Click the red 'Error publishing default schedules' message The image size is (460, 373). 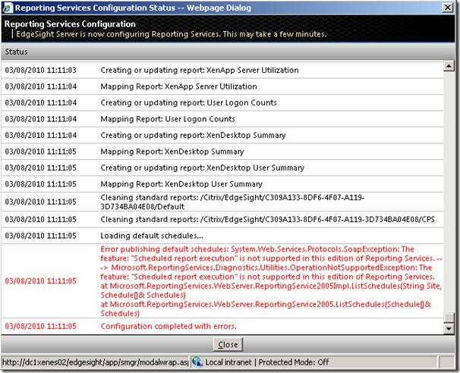[271, 281]
